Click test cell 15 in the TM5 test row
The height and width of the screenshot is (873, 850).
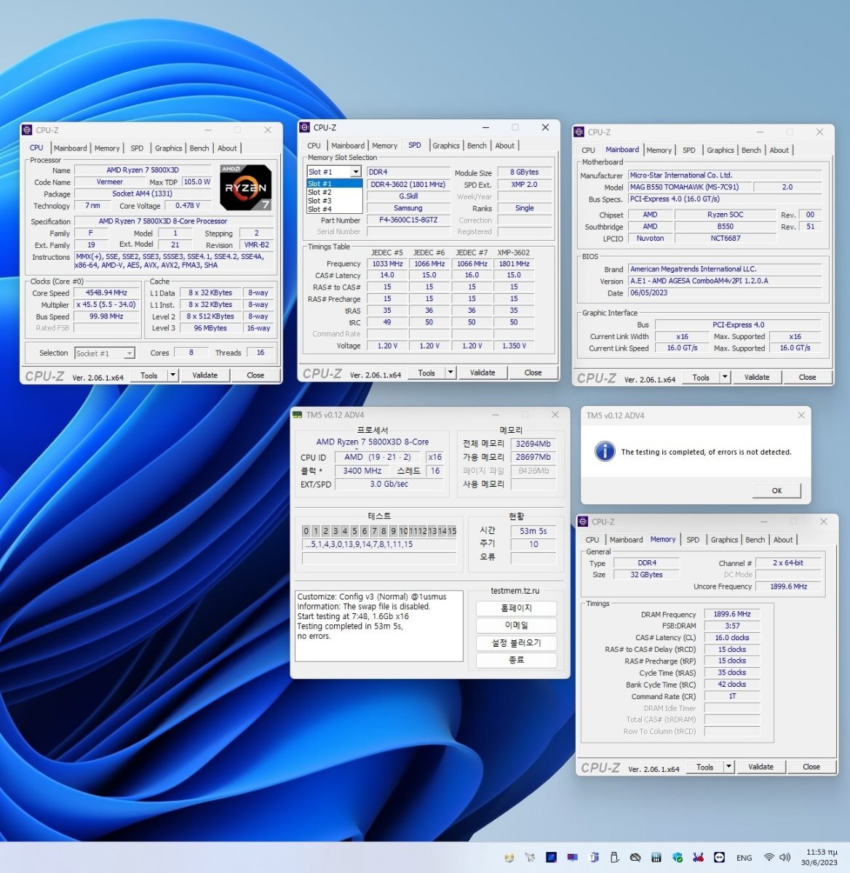[x=452, y=531]
